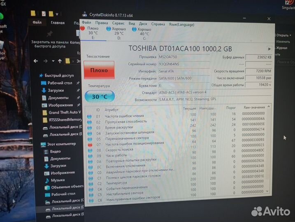Click status dot for 09 Часы работы
The height and width of the screenshot is (222, 295).
[90, 156]
